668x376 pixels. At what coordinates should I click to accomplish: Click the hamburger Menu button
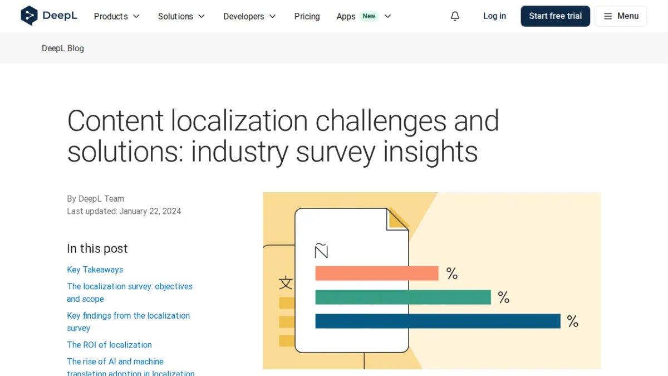click(621, 16)
